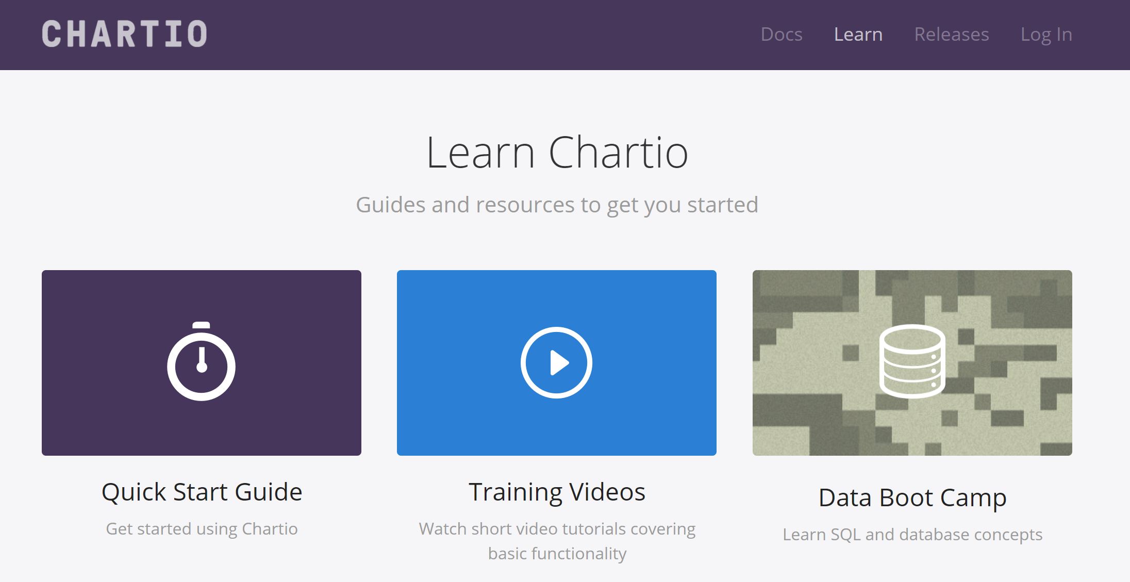Select the Learn navigation item
1130x582 pixels.
click(x=858, y=34)
